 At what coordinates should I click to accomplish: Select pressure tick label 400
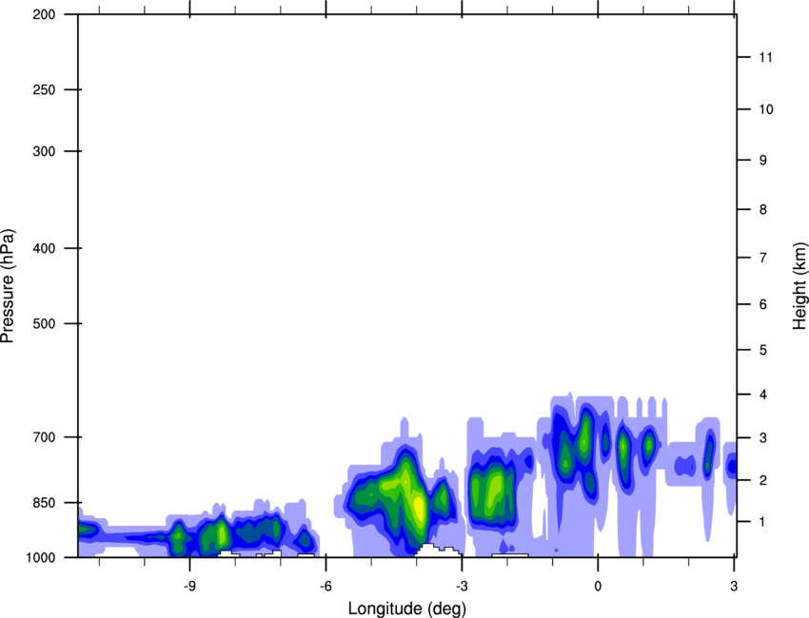44,248
